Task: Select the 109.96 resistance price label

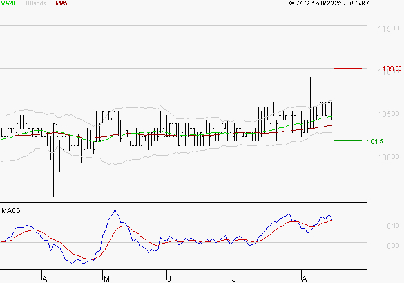Action: coord(392,69)
